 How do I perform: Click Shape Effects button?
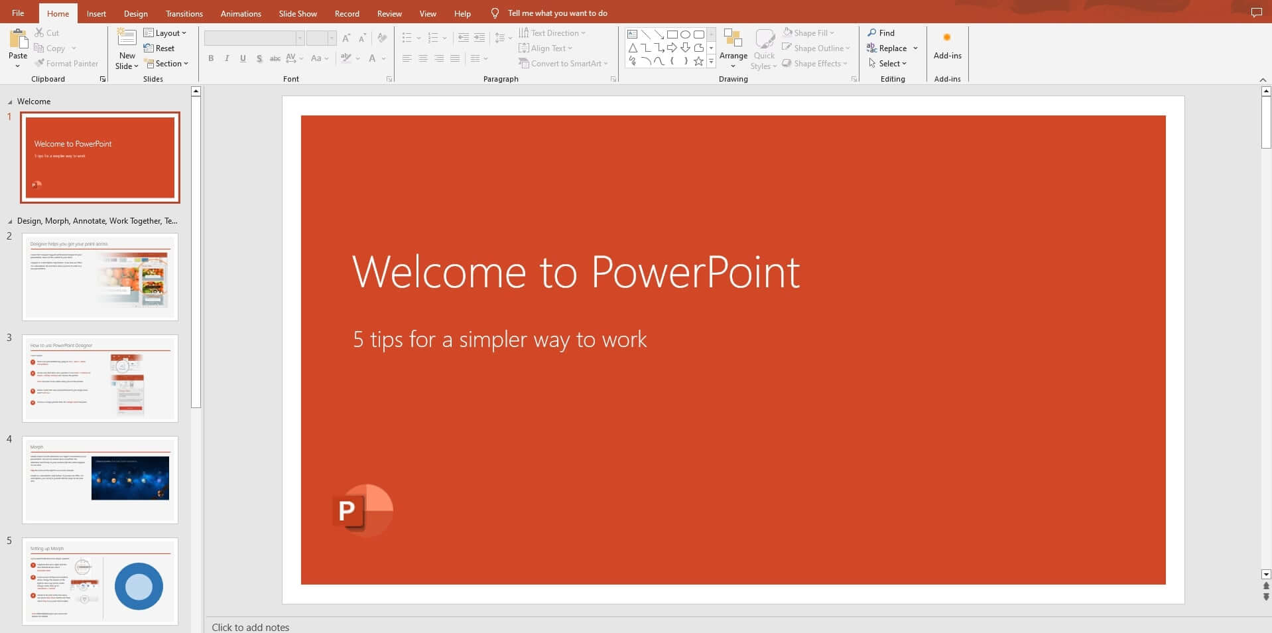click(814, 63)
